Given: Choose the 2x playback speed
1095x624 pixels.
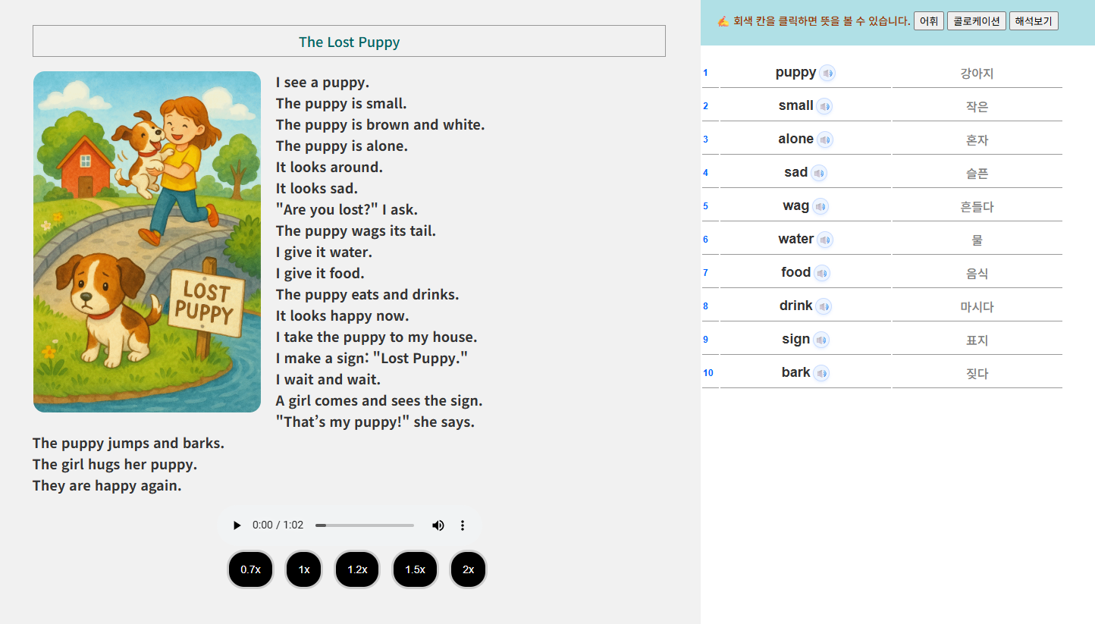Looking at the screenshot, I should 468,569.
